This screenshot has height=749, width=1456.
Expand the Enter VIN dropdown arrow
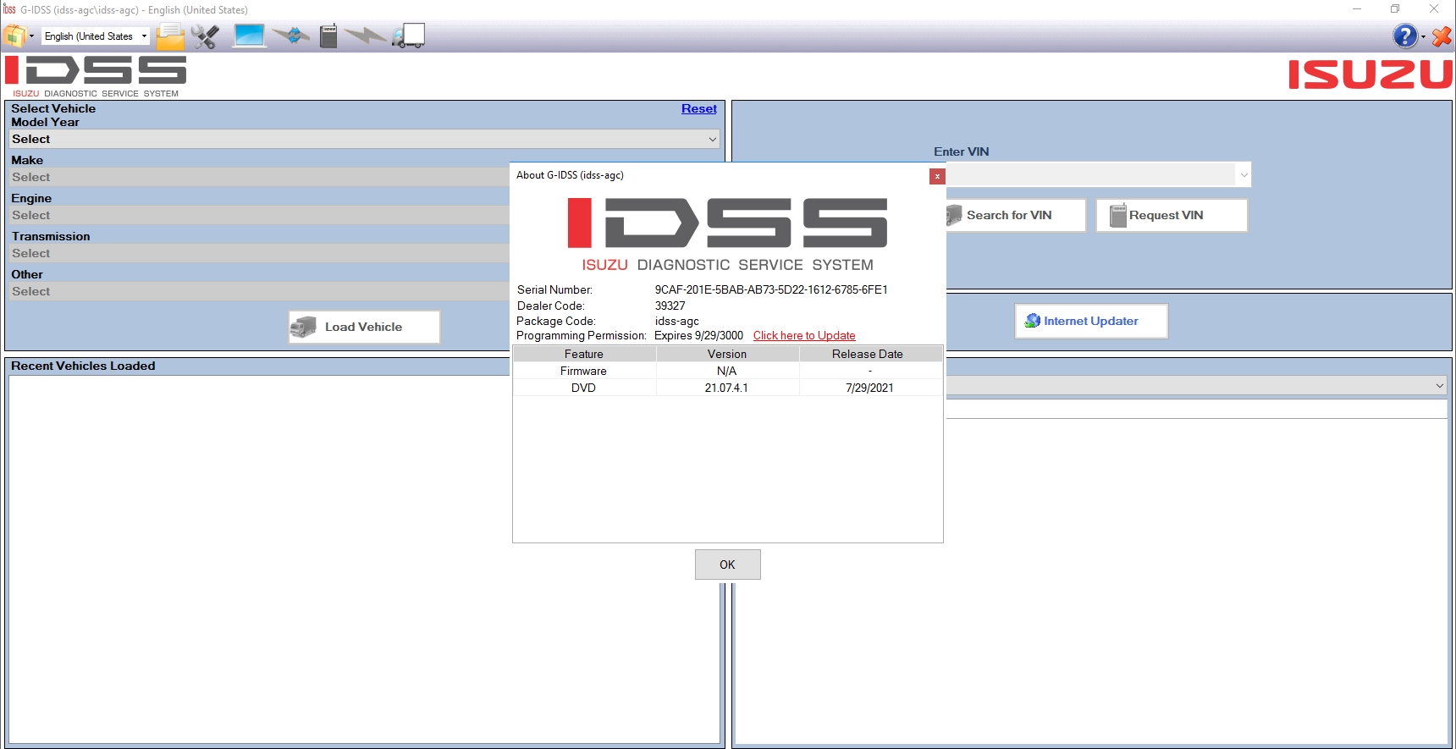(1244, 175)
